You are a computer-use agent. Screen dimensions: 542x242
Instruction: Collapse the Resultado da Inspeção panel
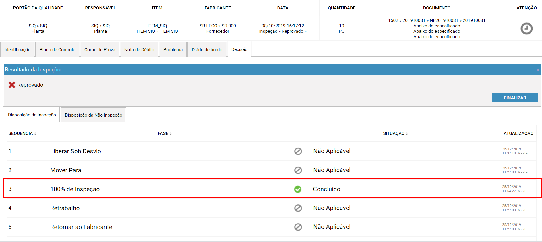pyautogui.click(x=537, y=70)
